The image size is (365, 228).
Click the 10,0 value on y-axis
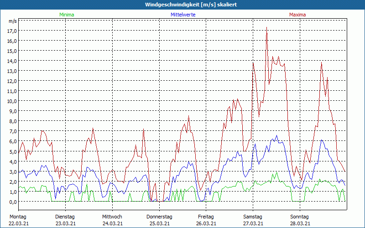click(12, 101)
